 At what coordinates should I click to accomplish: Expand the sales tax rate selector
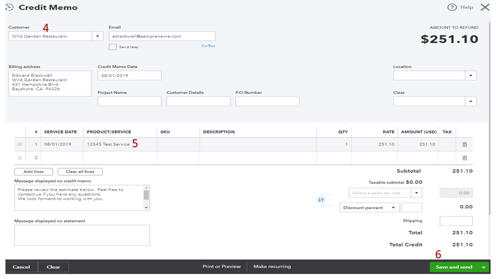pos(417,193)
